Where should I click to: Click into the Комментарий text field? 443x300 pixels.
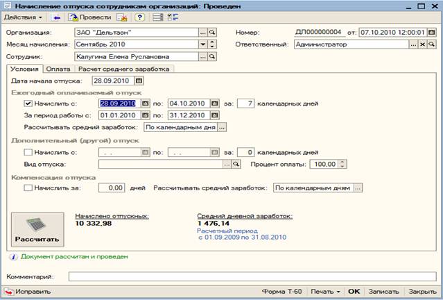pyautogui.click(x=250, y=277)
